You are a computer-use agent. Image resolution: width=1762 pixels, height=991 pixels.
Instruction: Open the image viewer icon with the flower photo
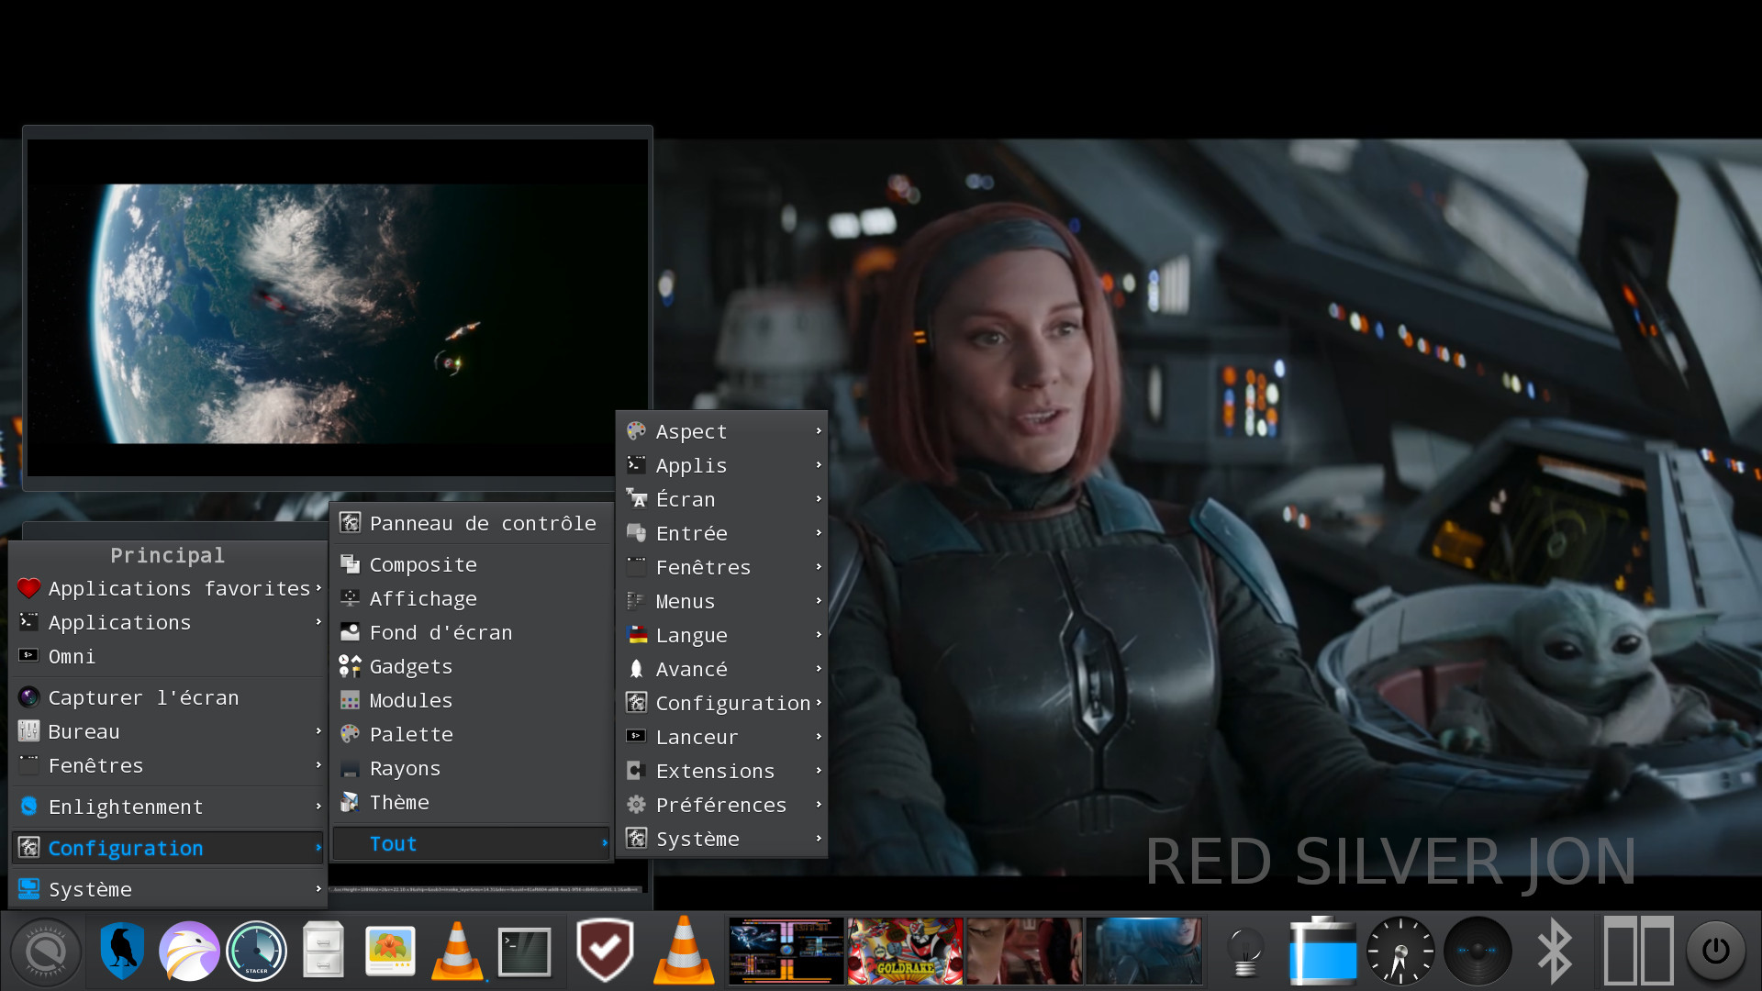pos(390,951)
